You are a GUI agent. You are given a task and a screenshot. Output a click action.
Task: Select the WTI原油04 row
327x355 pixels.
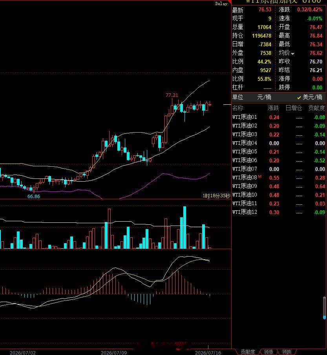point(279,143)
